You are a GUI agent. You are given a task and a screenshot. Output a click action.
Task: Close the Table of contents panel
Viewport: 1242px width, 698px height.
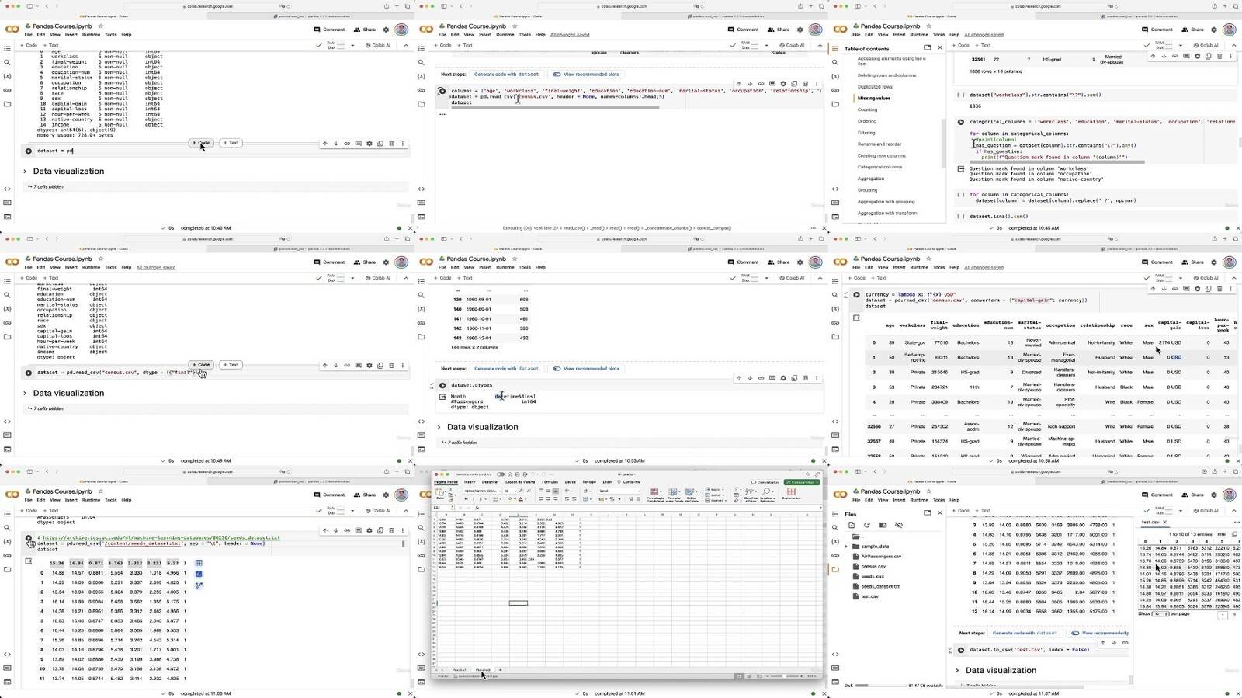pos(940,48)
